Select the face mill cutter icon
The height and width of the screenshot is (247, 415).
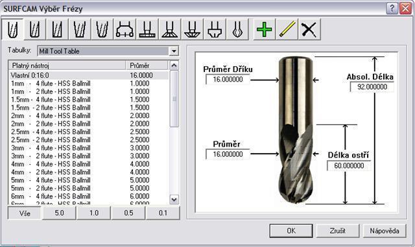point(125,29)
